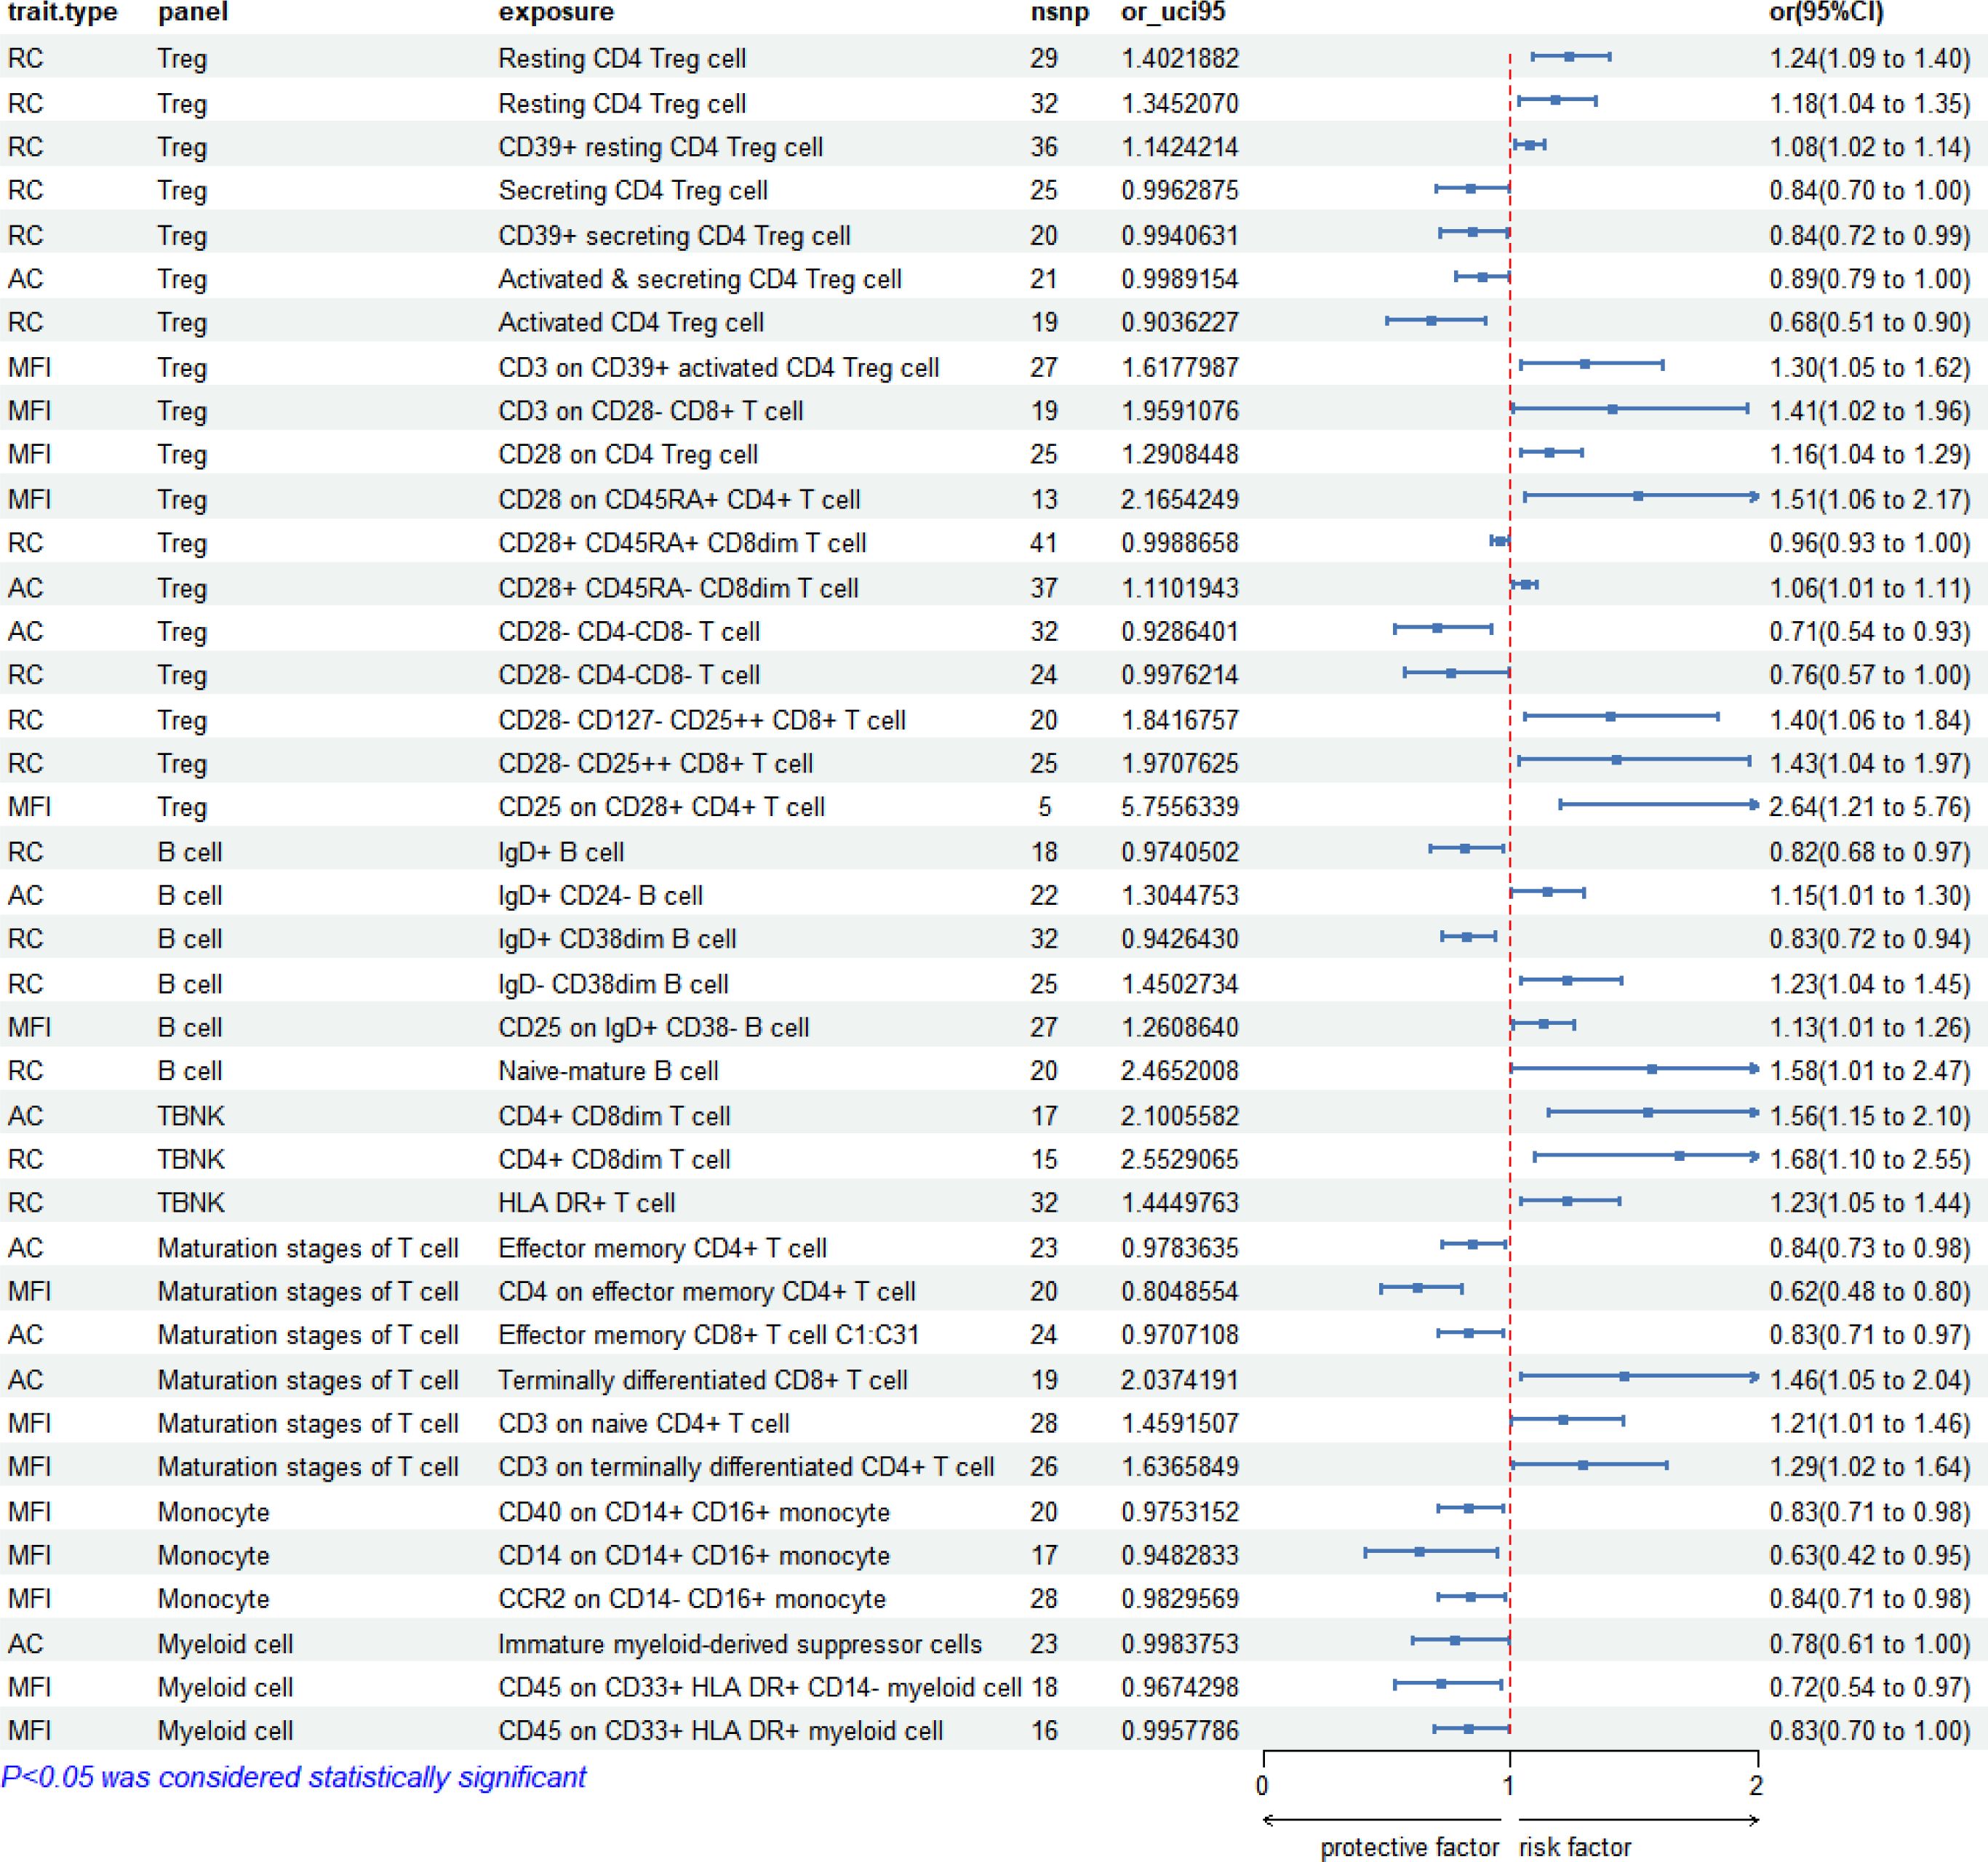Click the axis tick label '2'
This screenshot has width=1988, height=1862.
pos(1756,1785)
